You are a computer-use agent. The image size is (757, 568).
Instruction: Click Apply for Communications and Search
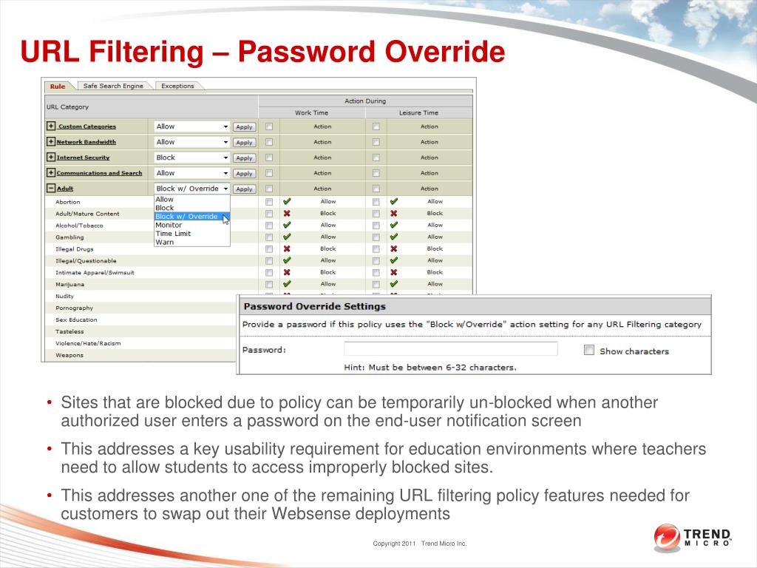pos(244,173)
